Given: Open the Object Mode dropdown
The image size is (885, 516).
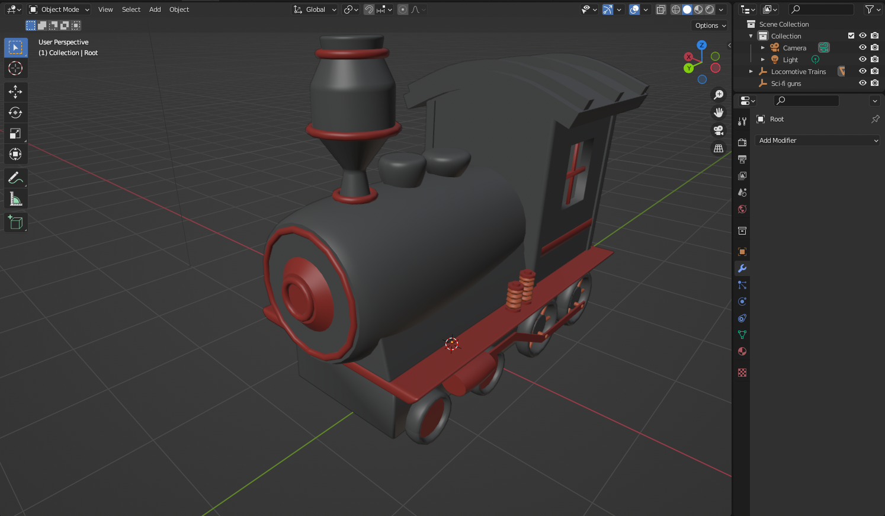Looking at the screenshot, I should pyautogui.click(x=59, y=9).
